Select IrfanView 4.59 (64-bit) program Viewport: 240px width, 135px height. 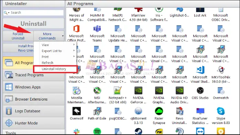click(x=138, y=14)
